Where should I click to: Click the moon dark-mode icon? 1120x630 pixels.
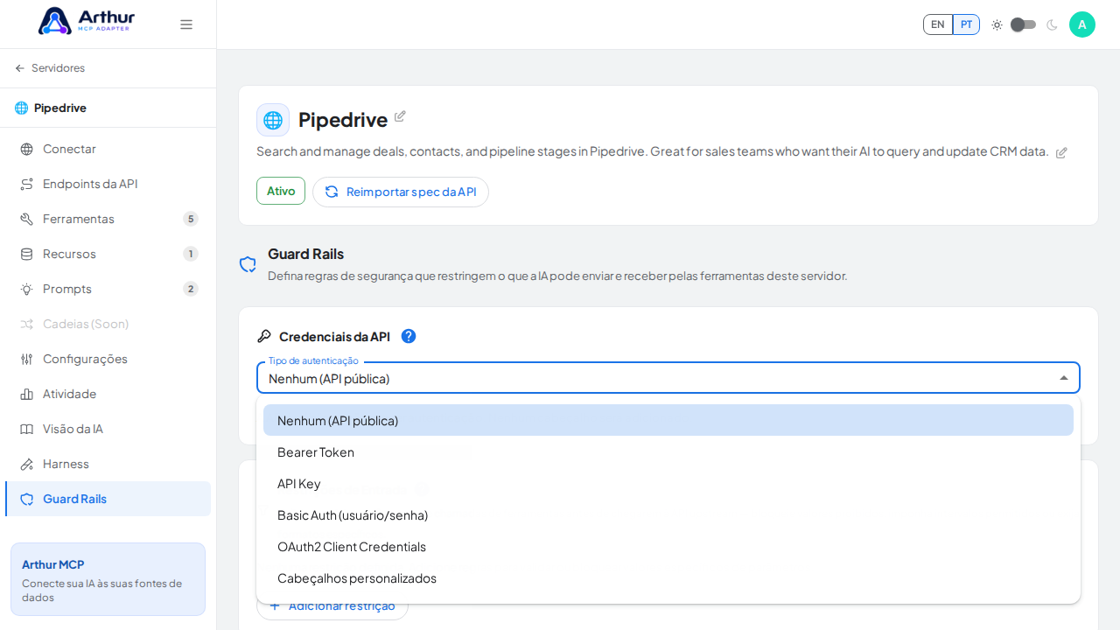coord(1052,24)
